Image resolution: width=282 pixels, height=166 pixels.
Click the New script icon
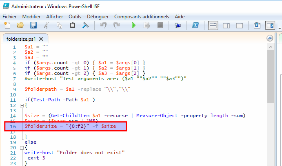7,26
